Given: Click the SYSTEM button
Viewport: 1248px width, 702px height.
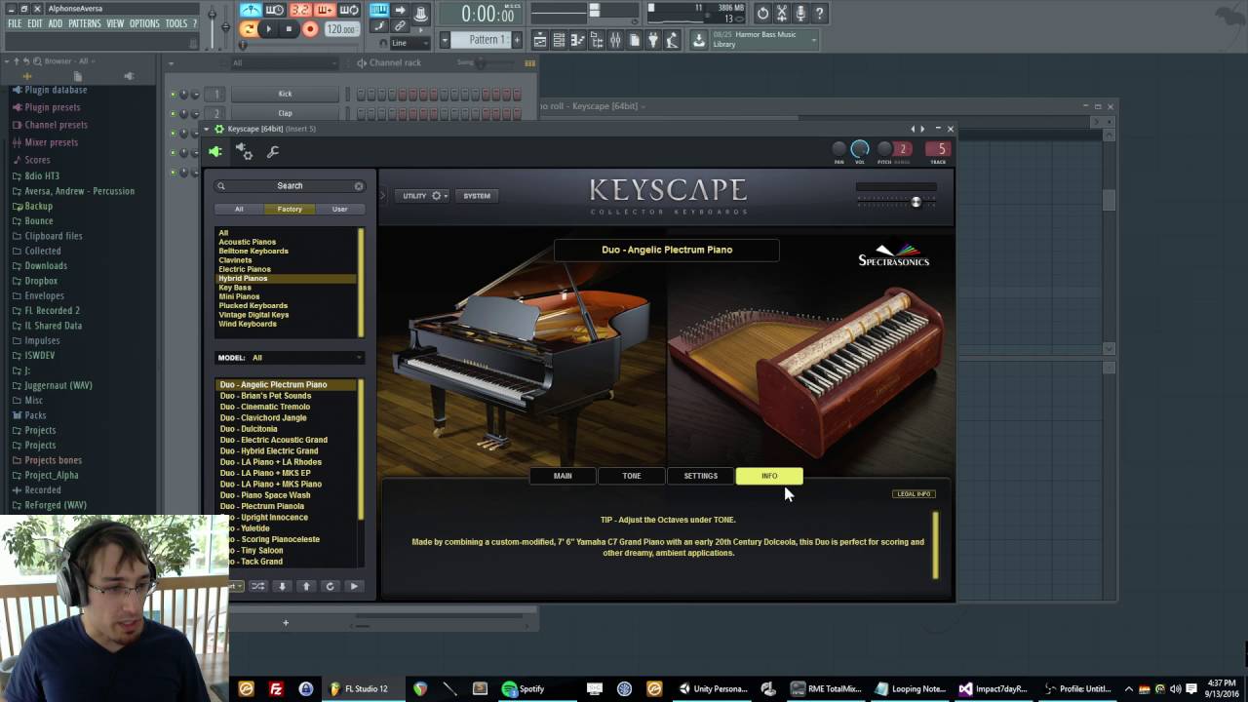Looking at the screenshot, I should coord(477,196).
